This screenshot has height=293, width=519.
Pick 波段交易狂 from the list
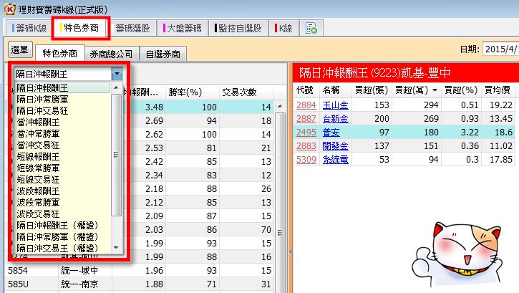pyautogui.click(x=40, y=213)
